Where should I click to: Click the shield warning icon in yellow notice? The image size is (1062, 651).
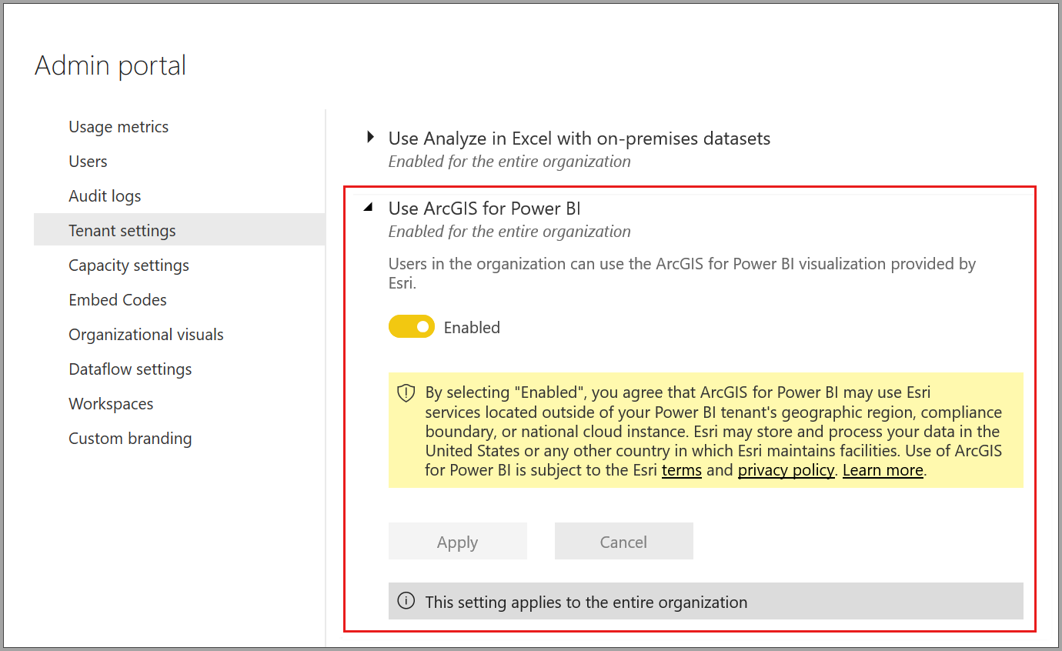click(x=406, y=393)
